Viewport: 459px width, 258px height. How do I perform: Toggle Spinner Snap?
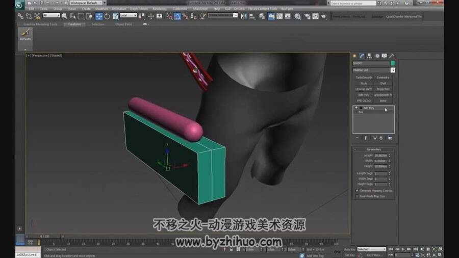(x=193, y=16)
